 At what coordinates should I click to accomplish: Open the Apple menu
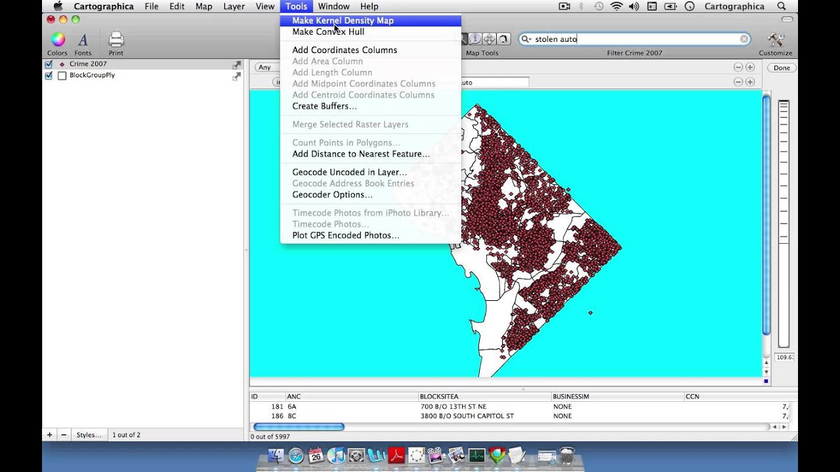(x=58, y=7)
